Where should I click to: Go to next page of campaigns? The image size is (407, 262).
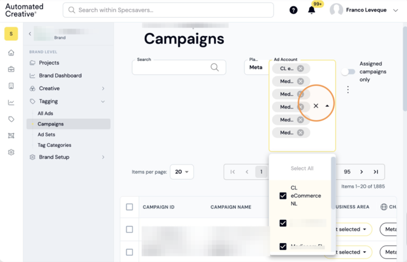[361, 172]
